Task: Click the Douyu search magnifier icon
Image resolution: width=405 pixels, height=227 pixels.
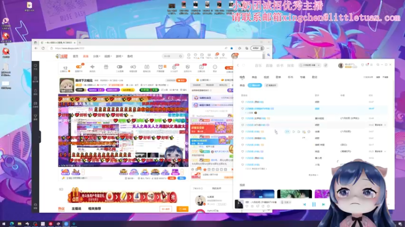Action: click(x=180, y=56)
